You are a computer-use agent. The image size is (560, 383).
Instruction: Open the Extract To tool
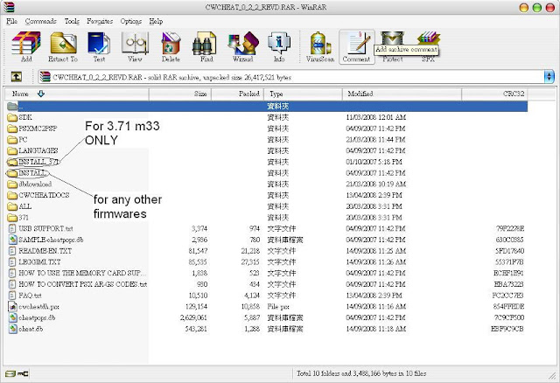pyautogui.click(x=63, y=46)
